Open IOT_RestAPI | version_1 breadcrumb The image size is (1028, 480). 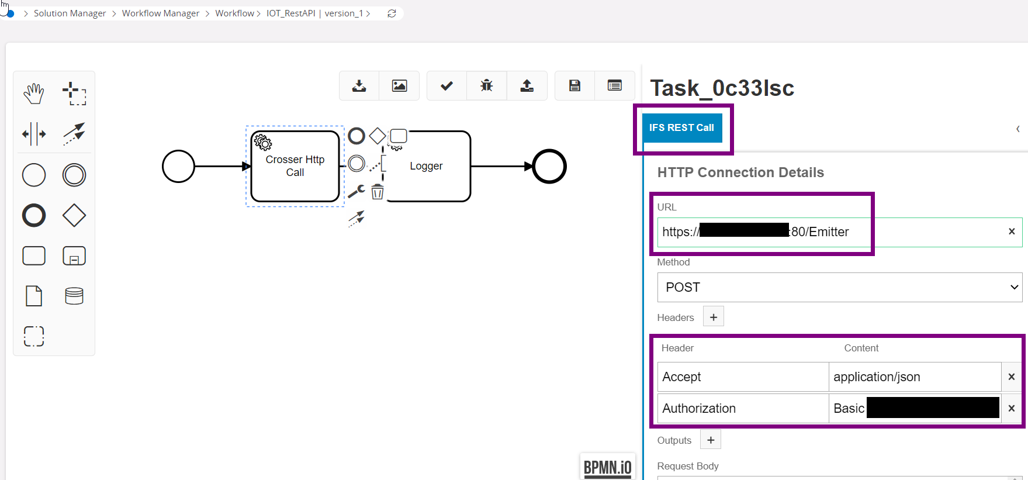[x=315, y=13]
